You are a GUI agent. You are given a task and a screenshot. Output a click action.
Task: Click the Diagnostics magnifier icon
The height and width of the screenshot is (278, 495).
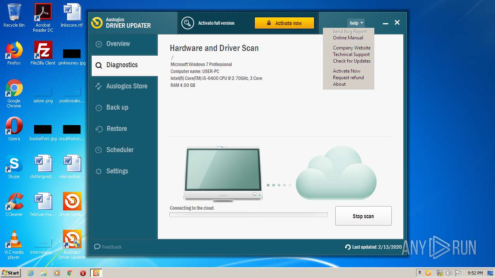(x=99, y=65)
